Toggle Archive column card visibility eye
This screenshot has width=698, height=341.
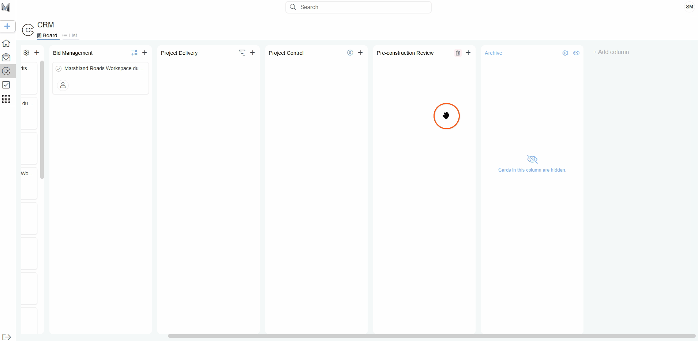(x=576, y=53)
